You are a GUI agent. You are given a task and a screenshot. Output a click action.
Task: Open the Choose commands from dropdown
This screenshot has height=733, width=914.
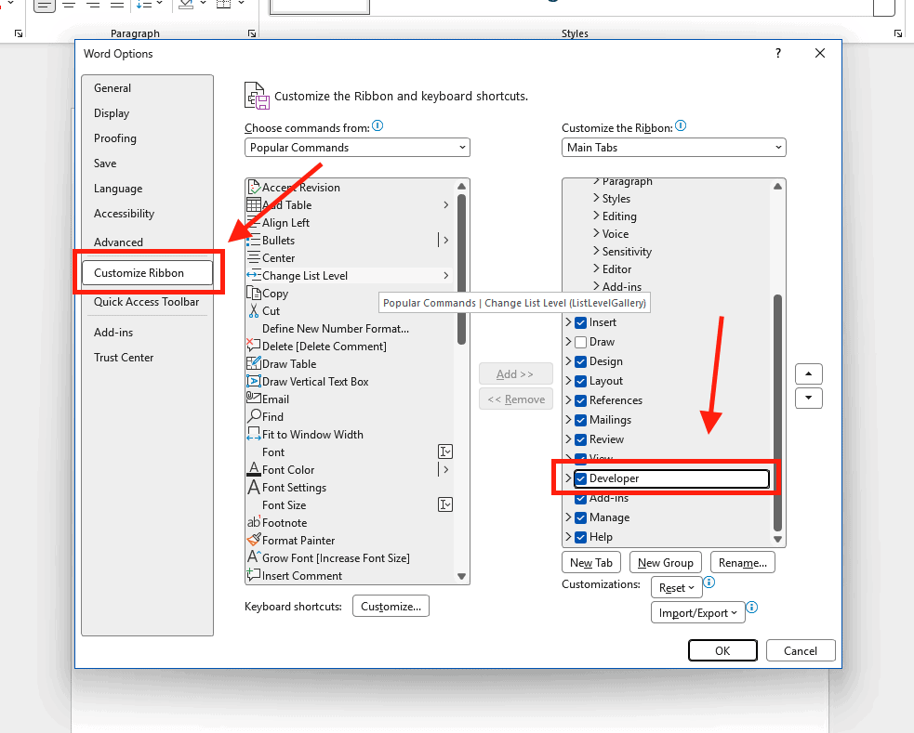coord(357,148)
